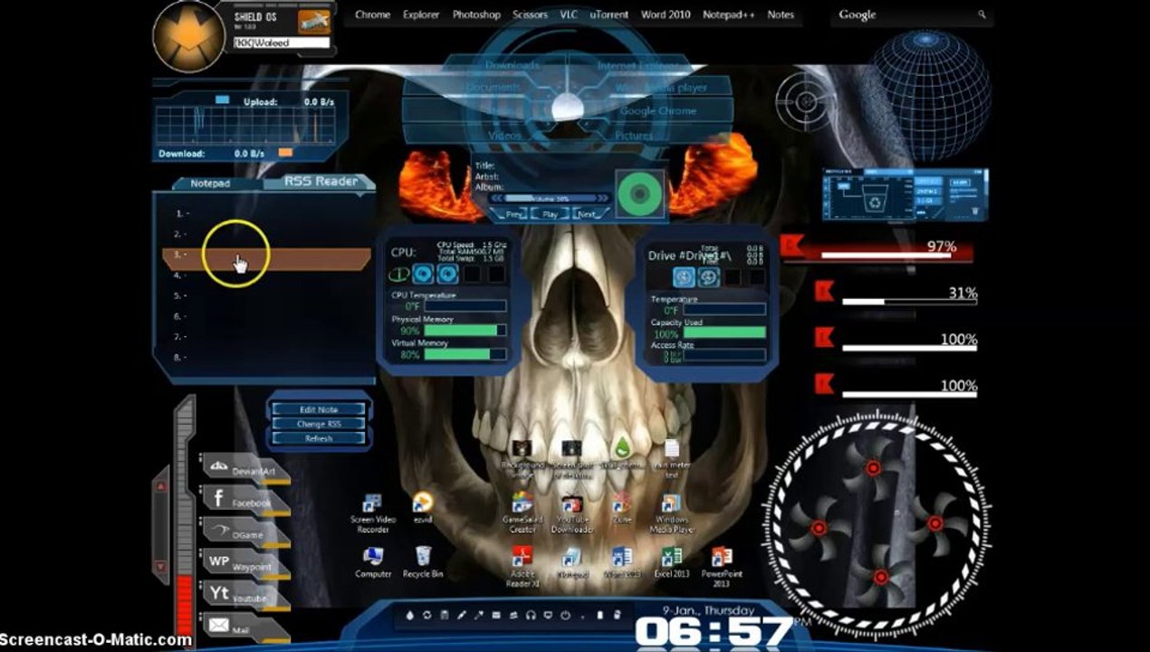Open Explorer from the top launcher bar
The image size is (1150, 652).
click(x=421, y=14)
